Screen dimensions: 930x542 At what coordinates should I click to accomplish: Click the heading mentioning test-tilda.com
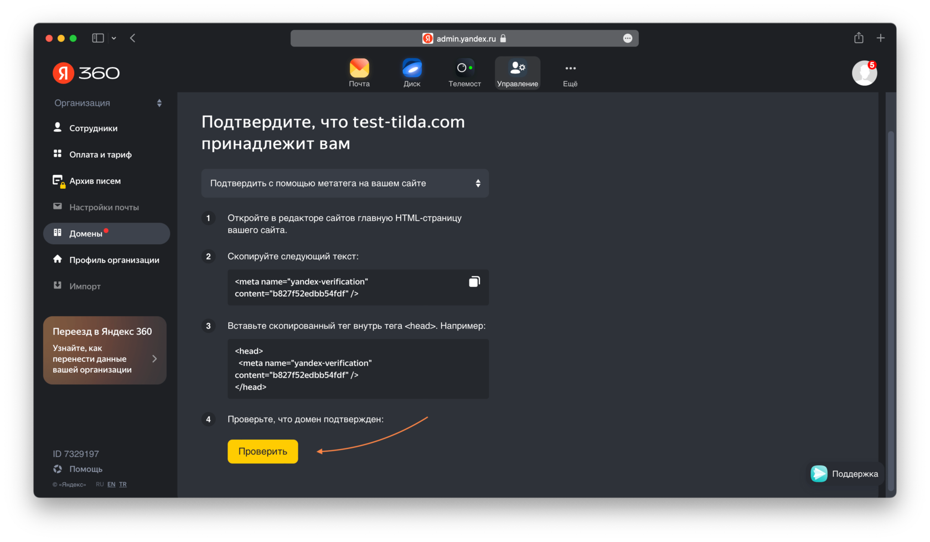(333, 132)
